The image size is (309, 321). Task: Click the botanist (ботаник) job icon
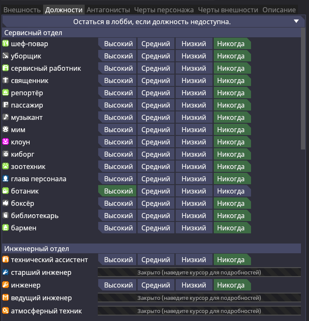click(6, 191)
